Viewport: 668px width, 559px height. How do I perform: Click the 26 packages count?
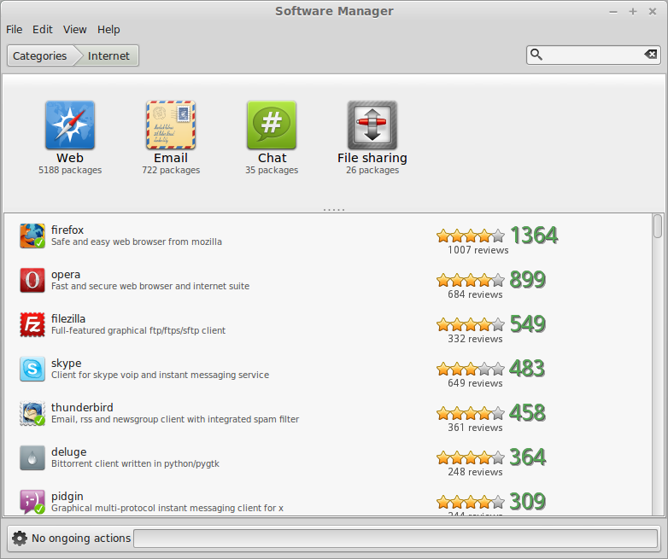tap(372, 171)
